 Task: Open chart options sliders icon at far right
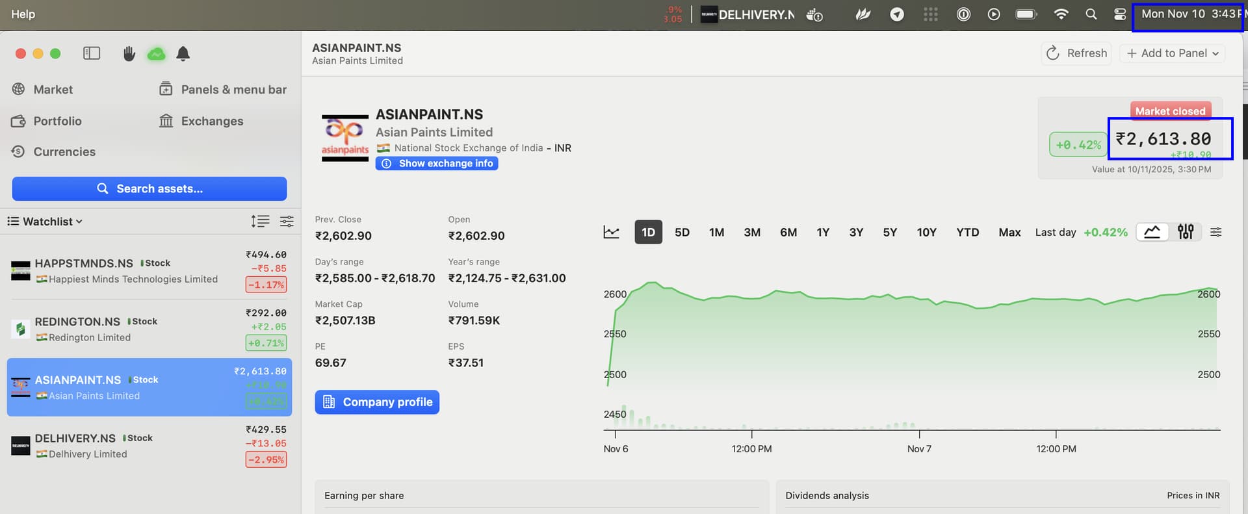click(x=1215, y=232)
